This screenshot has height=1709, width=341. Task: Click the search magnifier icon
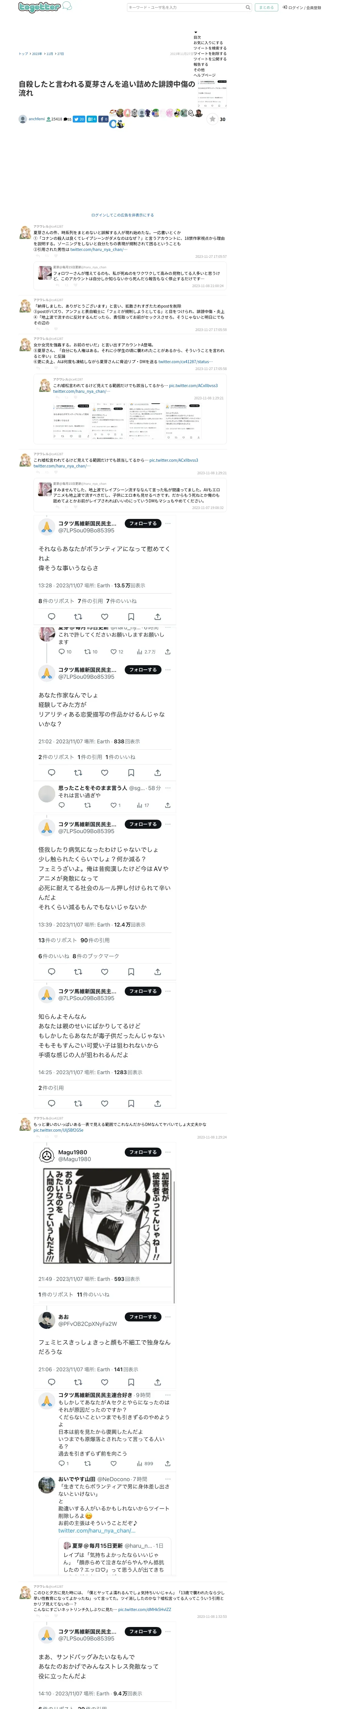pos(248,7)
